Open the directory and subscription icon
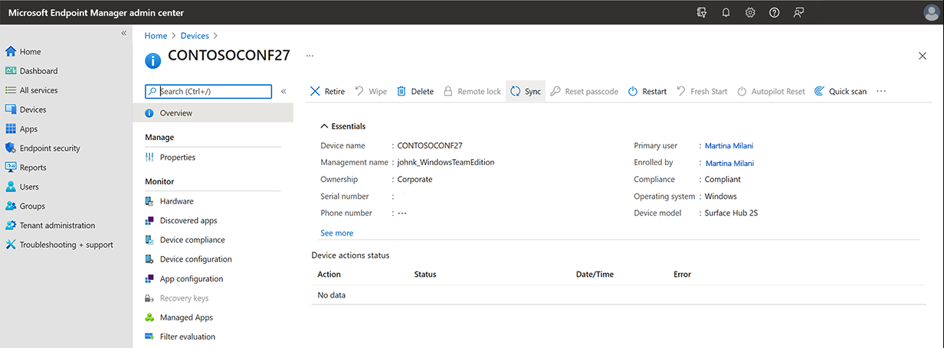 [x=702, y=12]
